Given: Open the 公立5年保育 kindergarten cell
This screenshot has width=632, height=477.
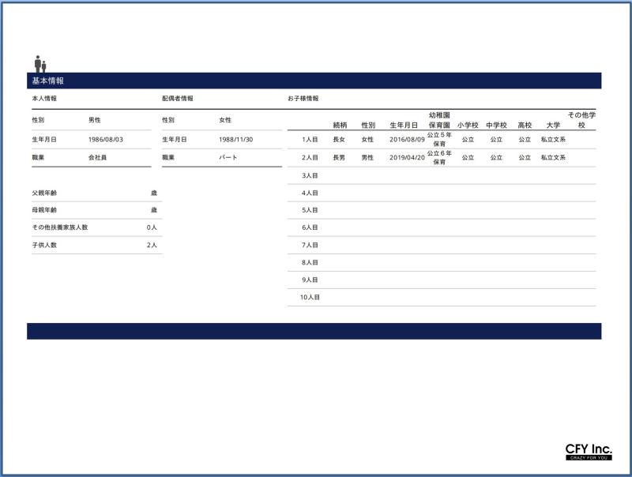Looking at the screenshot, I should [439, 139].
